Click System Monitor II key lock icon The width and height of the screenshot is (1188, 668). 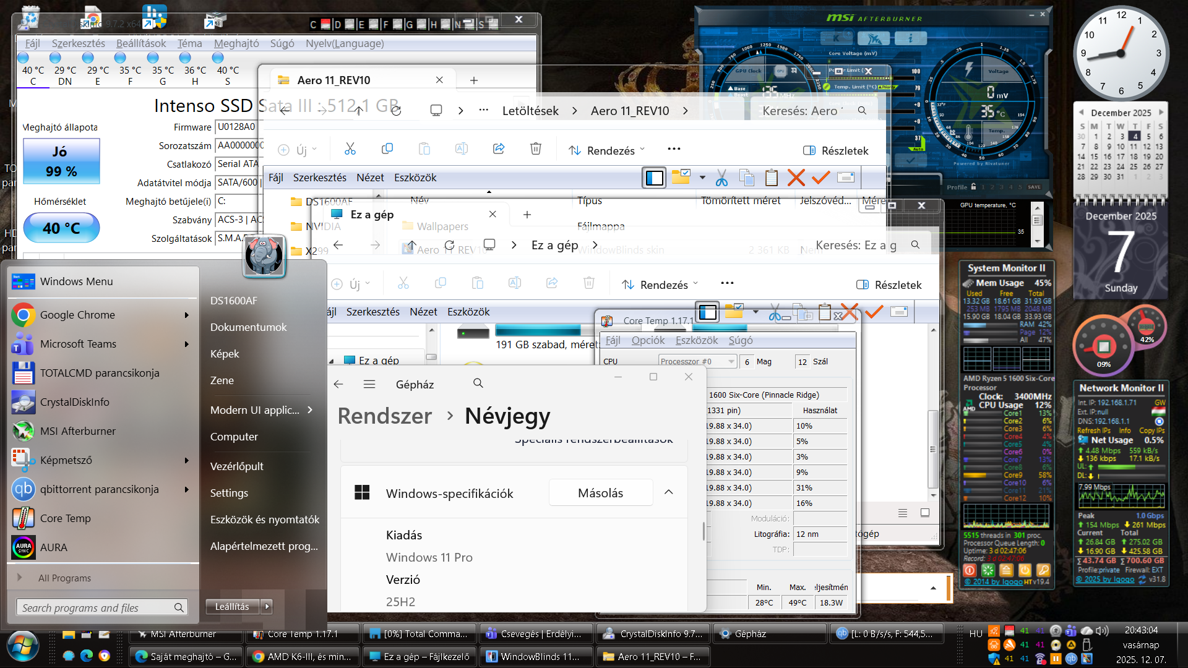(1043, 570)
